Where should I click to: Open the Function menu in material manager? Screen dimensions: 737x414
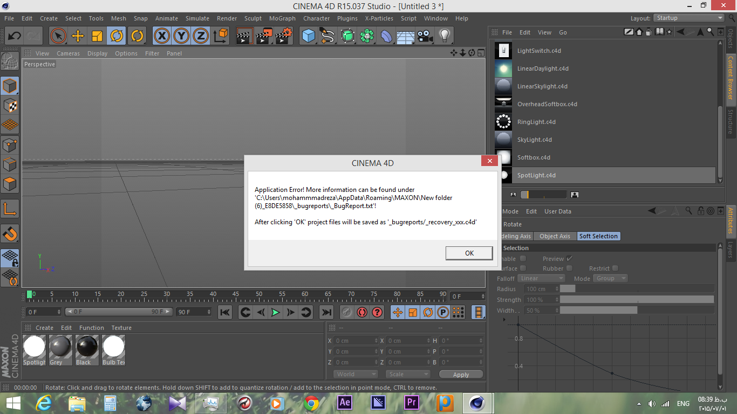[x=92, y=328]
